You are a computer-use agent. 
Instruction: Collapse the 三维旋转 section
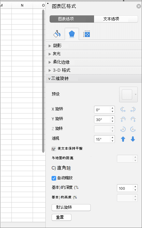click(94, 79)
